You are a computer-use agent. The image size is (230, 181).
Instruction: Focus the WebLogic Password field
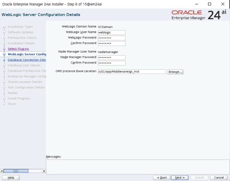(x=112, y=38)
